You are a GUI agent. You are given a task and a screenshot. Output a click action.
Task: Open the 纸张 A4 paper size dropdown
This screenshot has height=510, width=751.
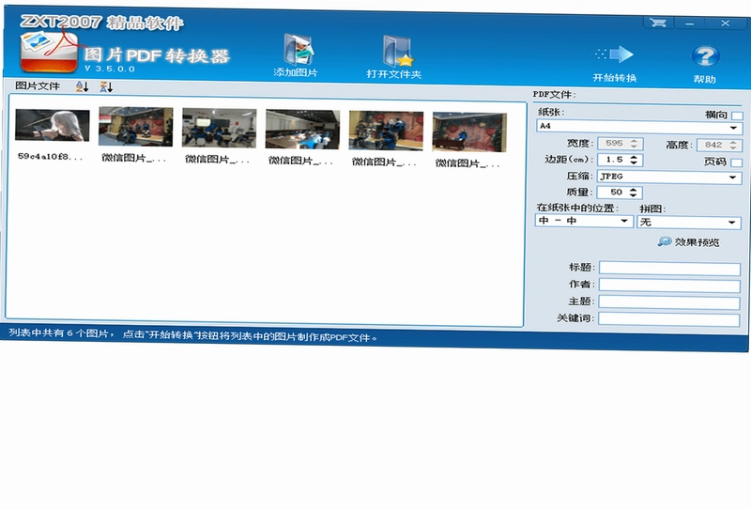[x=639, y=127]
